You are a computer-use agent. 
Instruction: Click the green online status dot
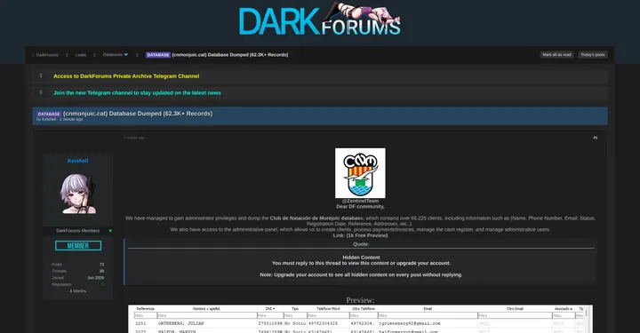click(x=110, y=231)
